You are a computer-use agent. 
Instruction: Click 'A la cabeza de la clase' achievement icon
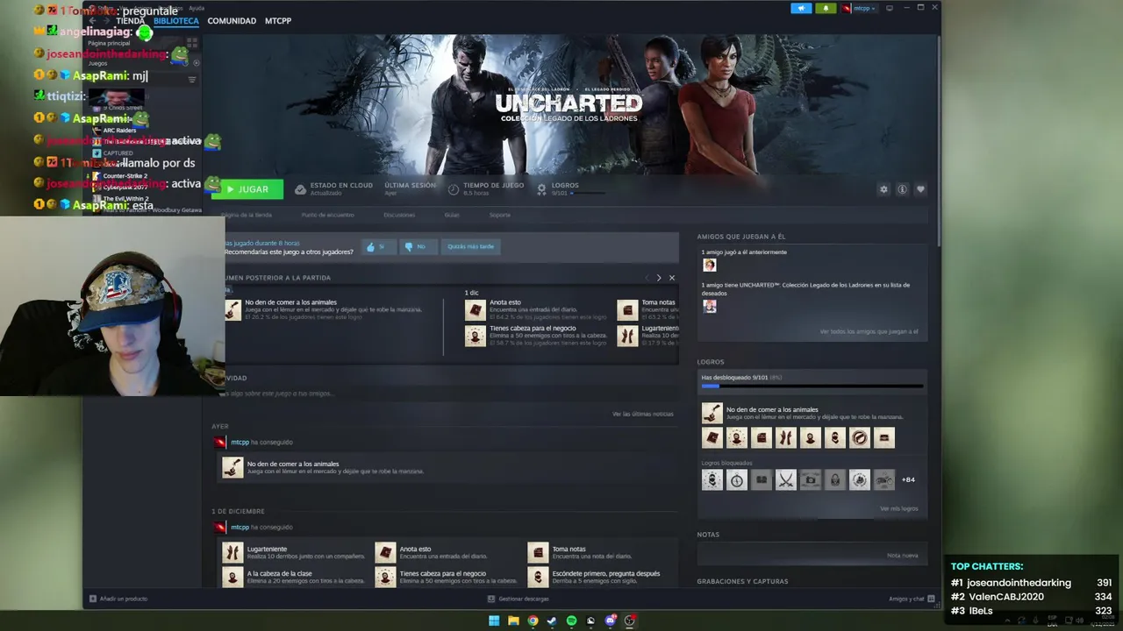232,577
